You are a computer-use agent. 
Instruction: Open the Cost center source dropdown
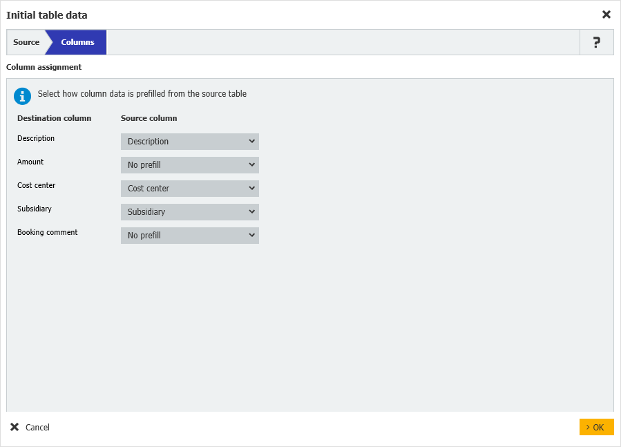[189, 188]
